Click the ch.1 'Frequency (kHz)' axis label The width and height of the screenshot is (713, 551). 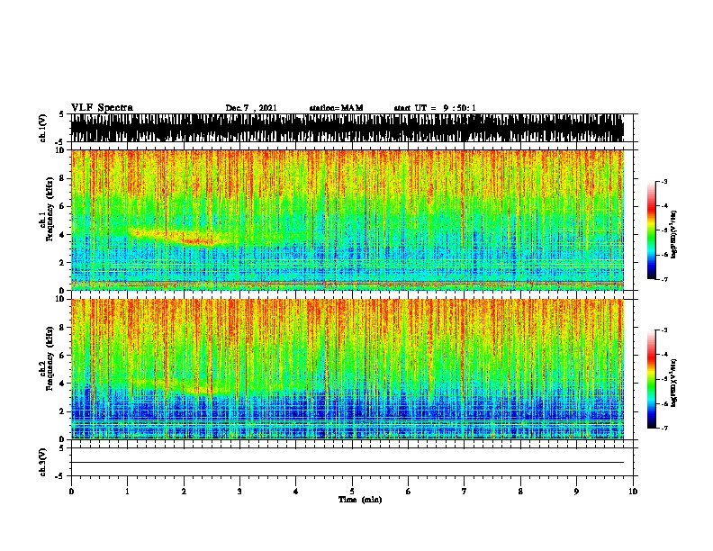(50, 210)
